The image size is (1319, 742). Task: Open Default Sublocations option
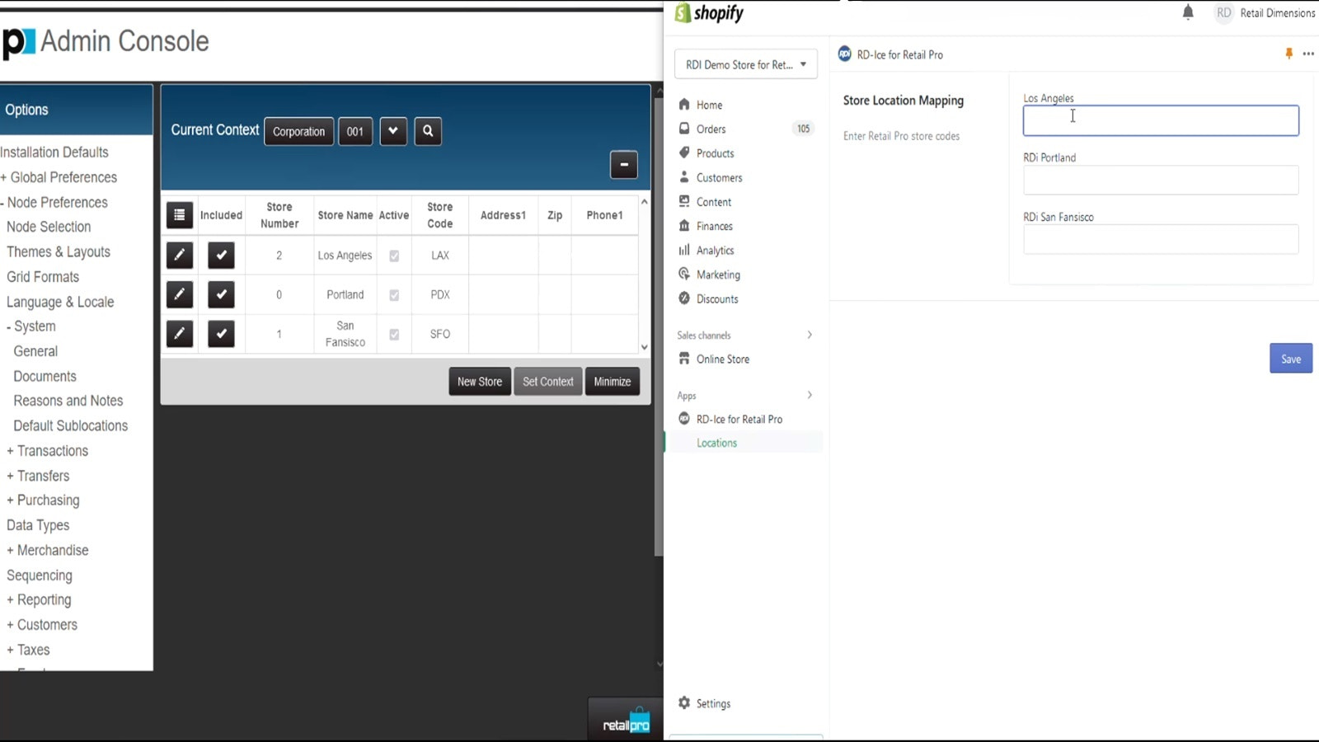(x=71, y=425)
